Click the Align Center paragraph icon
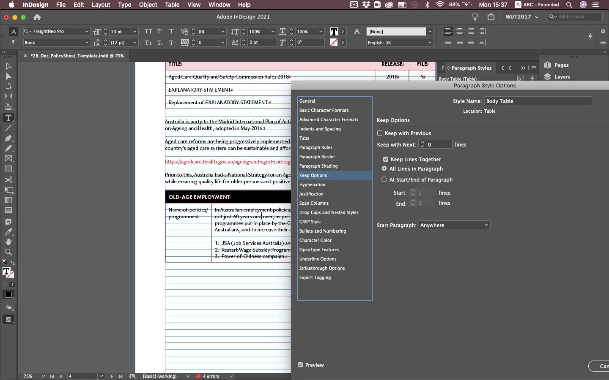 click(x=460, y=31)
